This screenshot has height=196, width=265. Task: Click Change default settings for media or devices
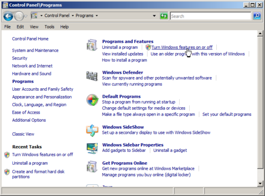(144, 108)
